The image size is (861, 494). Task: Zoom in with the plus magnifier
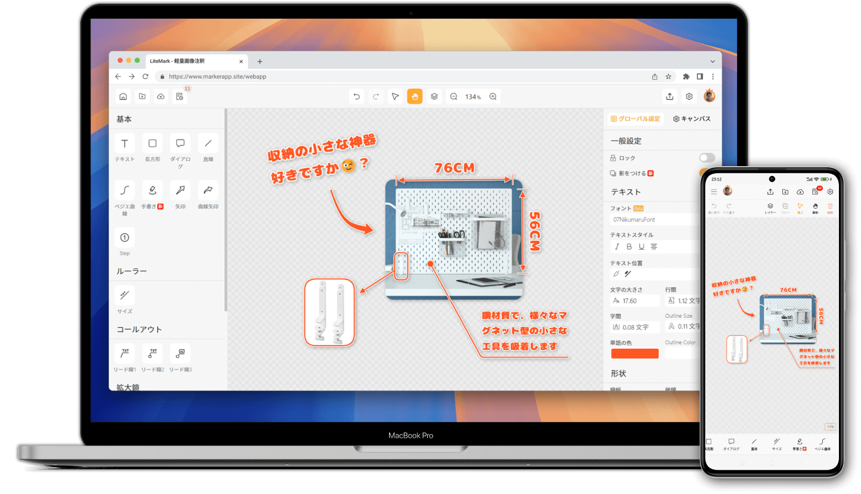tap(493, 96)
